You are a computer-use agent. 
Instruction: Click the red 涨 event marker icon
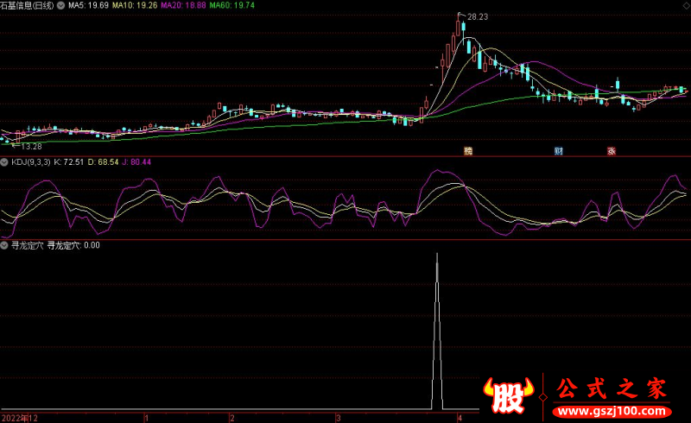point(611,150)
